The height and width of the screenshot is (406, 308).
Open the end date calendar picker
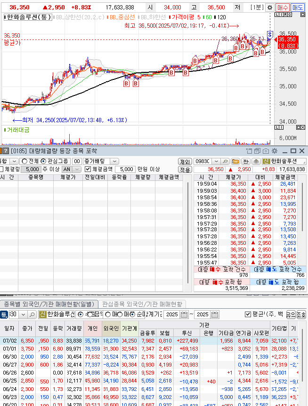click(215, 314)
